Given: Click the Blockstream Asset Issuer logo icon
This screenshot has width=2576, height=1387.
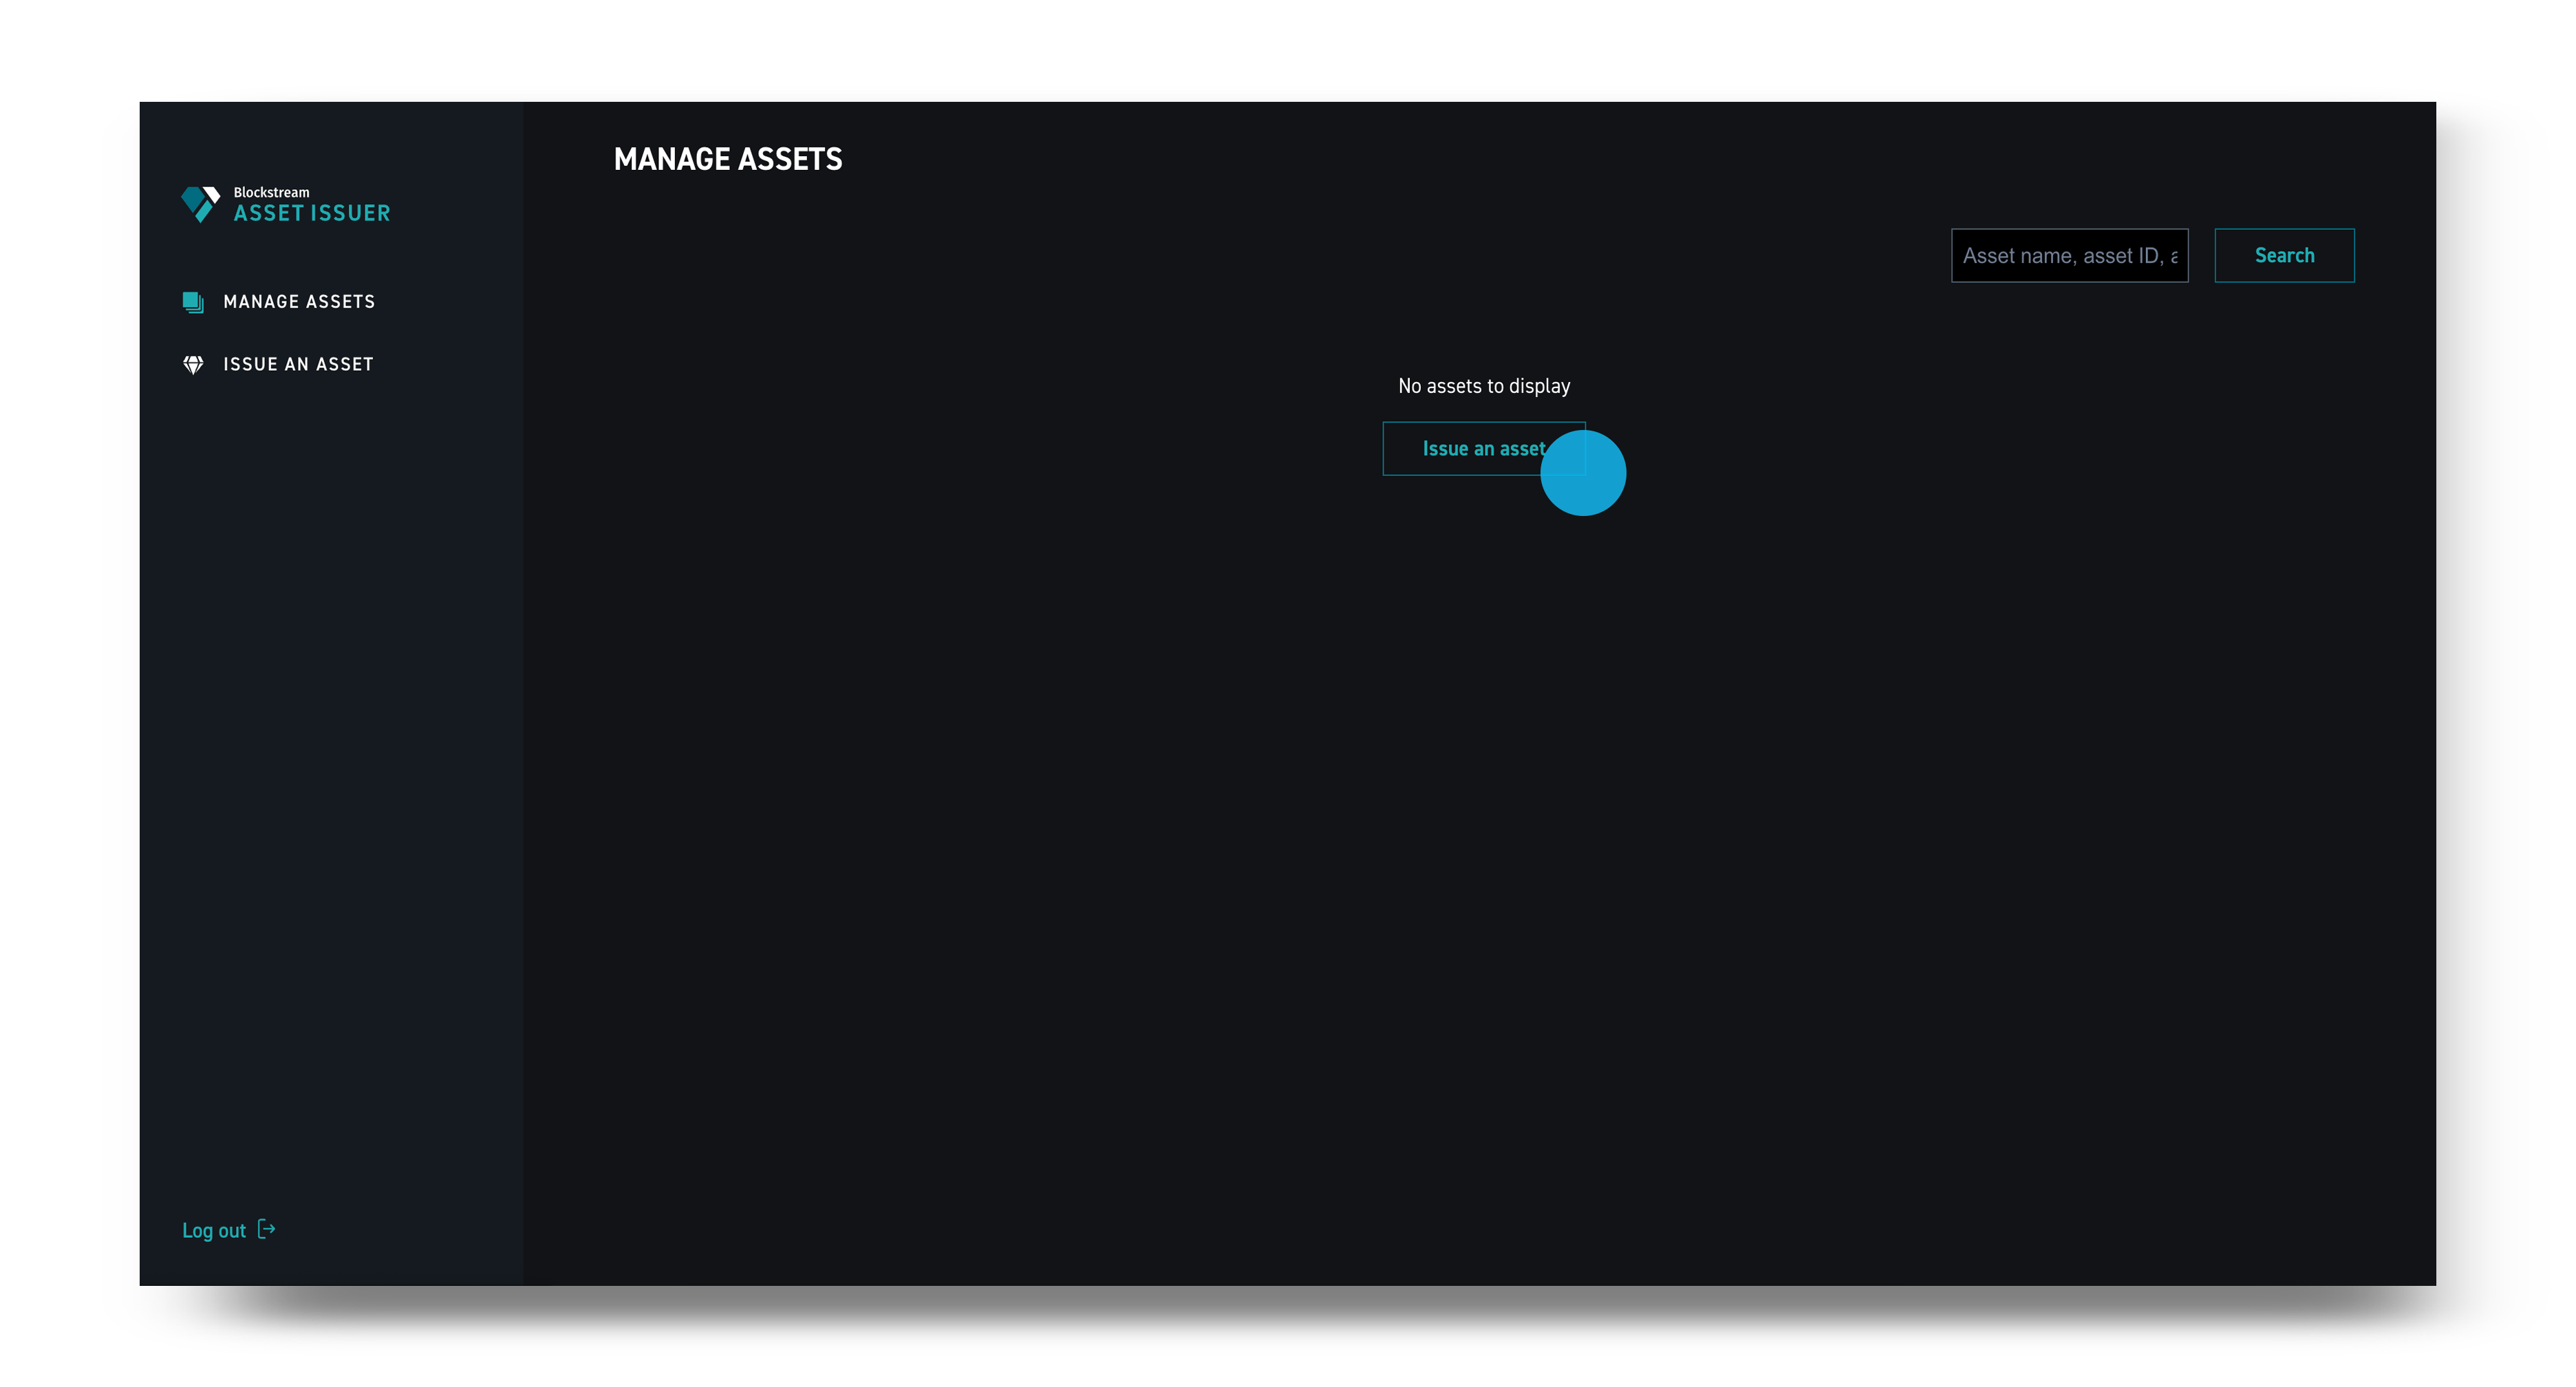Looking at the screenshot, I should click(x=201, y=203).
